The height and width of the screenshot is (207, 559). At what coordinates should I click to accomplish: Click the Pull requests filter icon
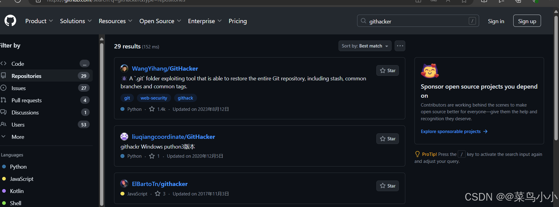pyautogui.click(x=3, y=100)
